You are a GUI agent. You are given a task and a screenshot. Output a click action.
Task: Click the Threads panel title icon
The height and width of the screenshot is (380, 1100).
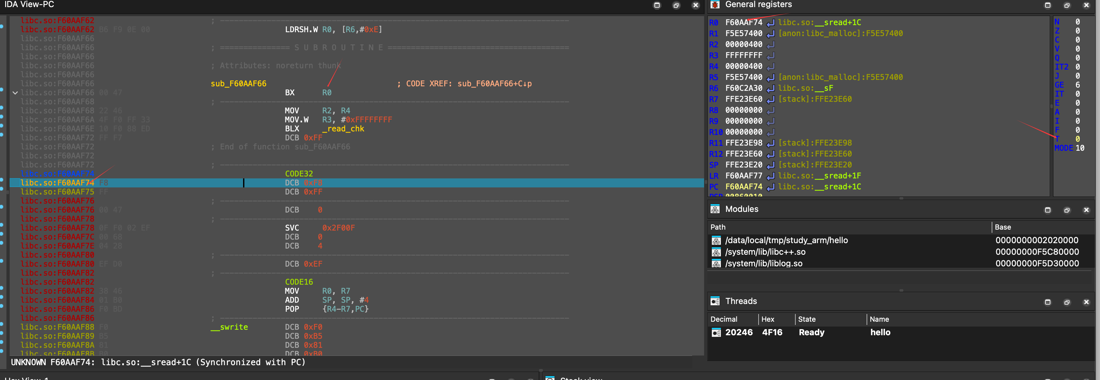(x=715, y=301)
